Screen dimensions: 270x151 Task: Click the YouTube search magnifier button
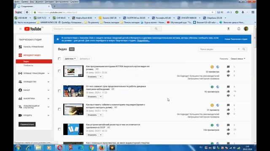coord(156,29)
